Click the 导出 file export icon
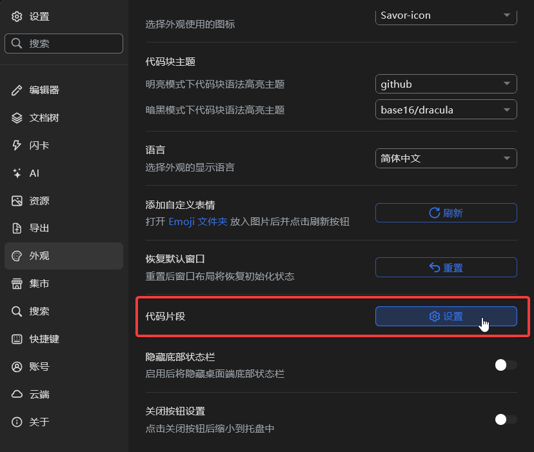Screen dimensions: 534x452 pyautogui.click(x=17, y=228)
